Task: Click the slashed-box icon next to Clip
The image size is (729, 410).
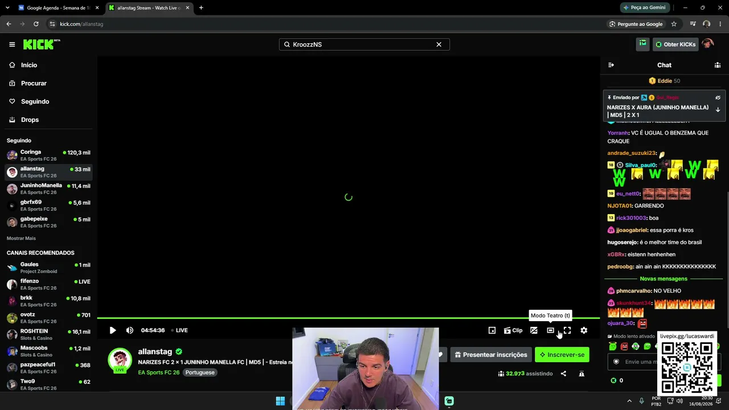Action: (x=534, y=330)
